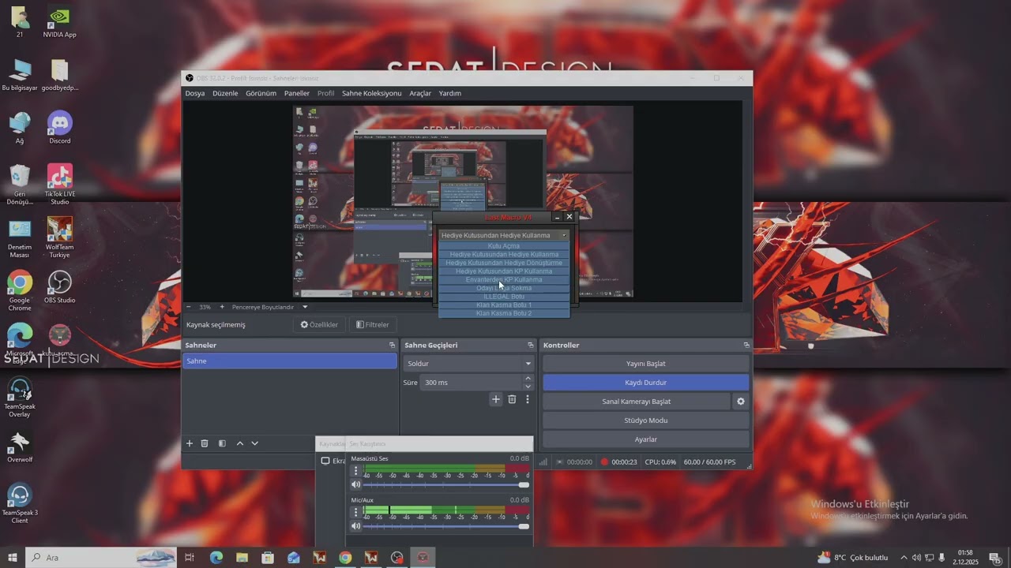The image size is (1011, 568).
Task: Open Mic/Aux options three-dot menu
Action: [355, 512]
